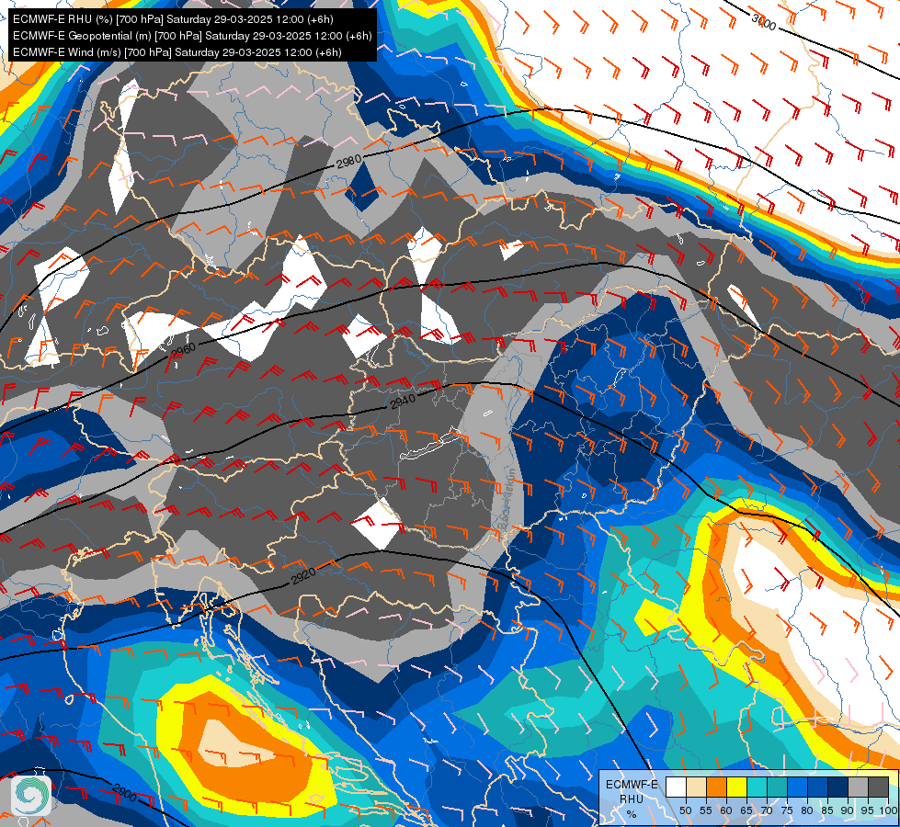Click the beige 50-55% legend swatch

coord(696,787)
